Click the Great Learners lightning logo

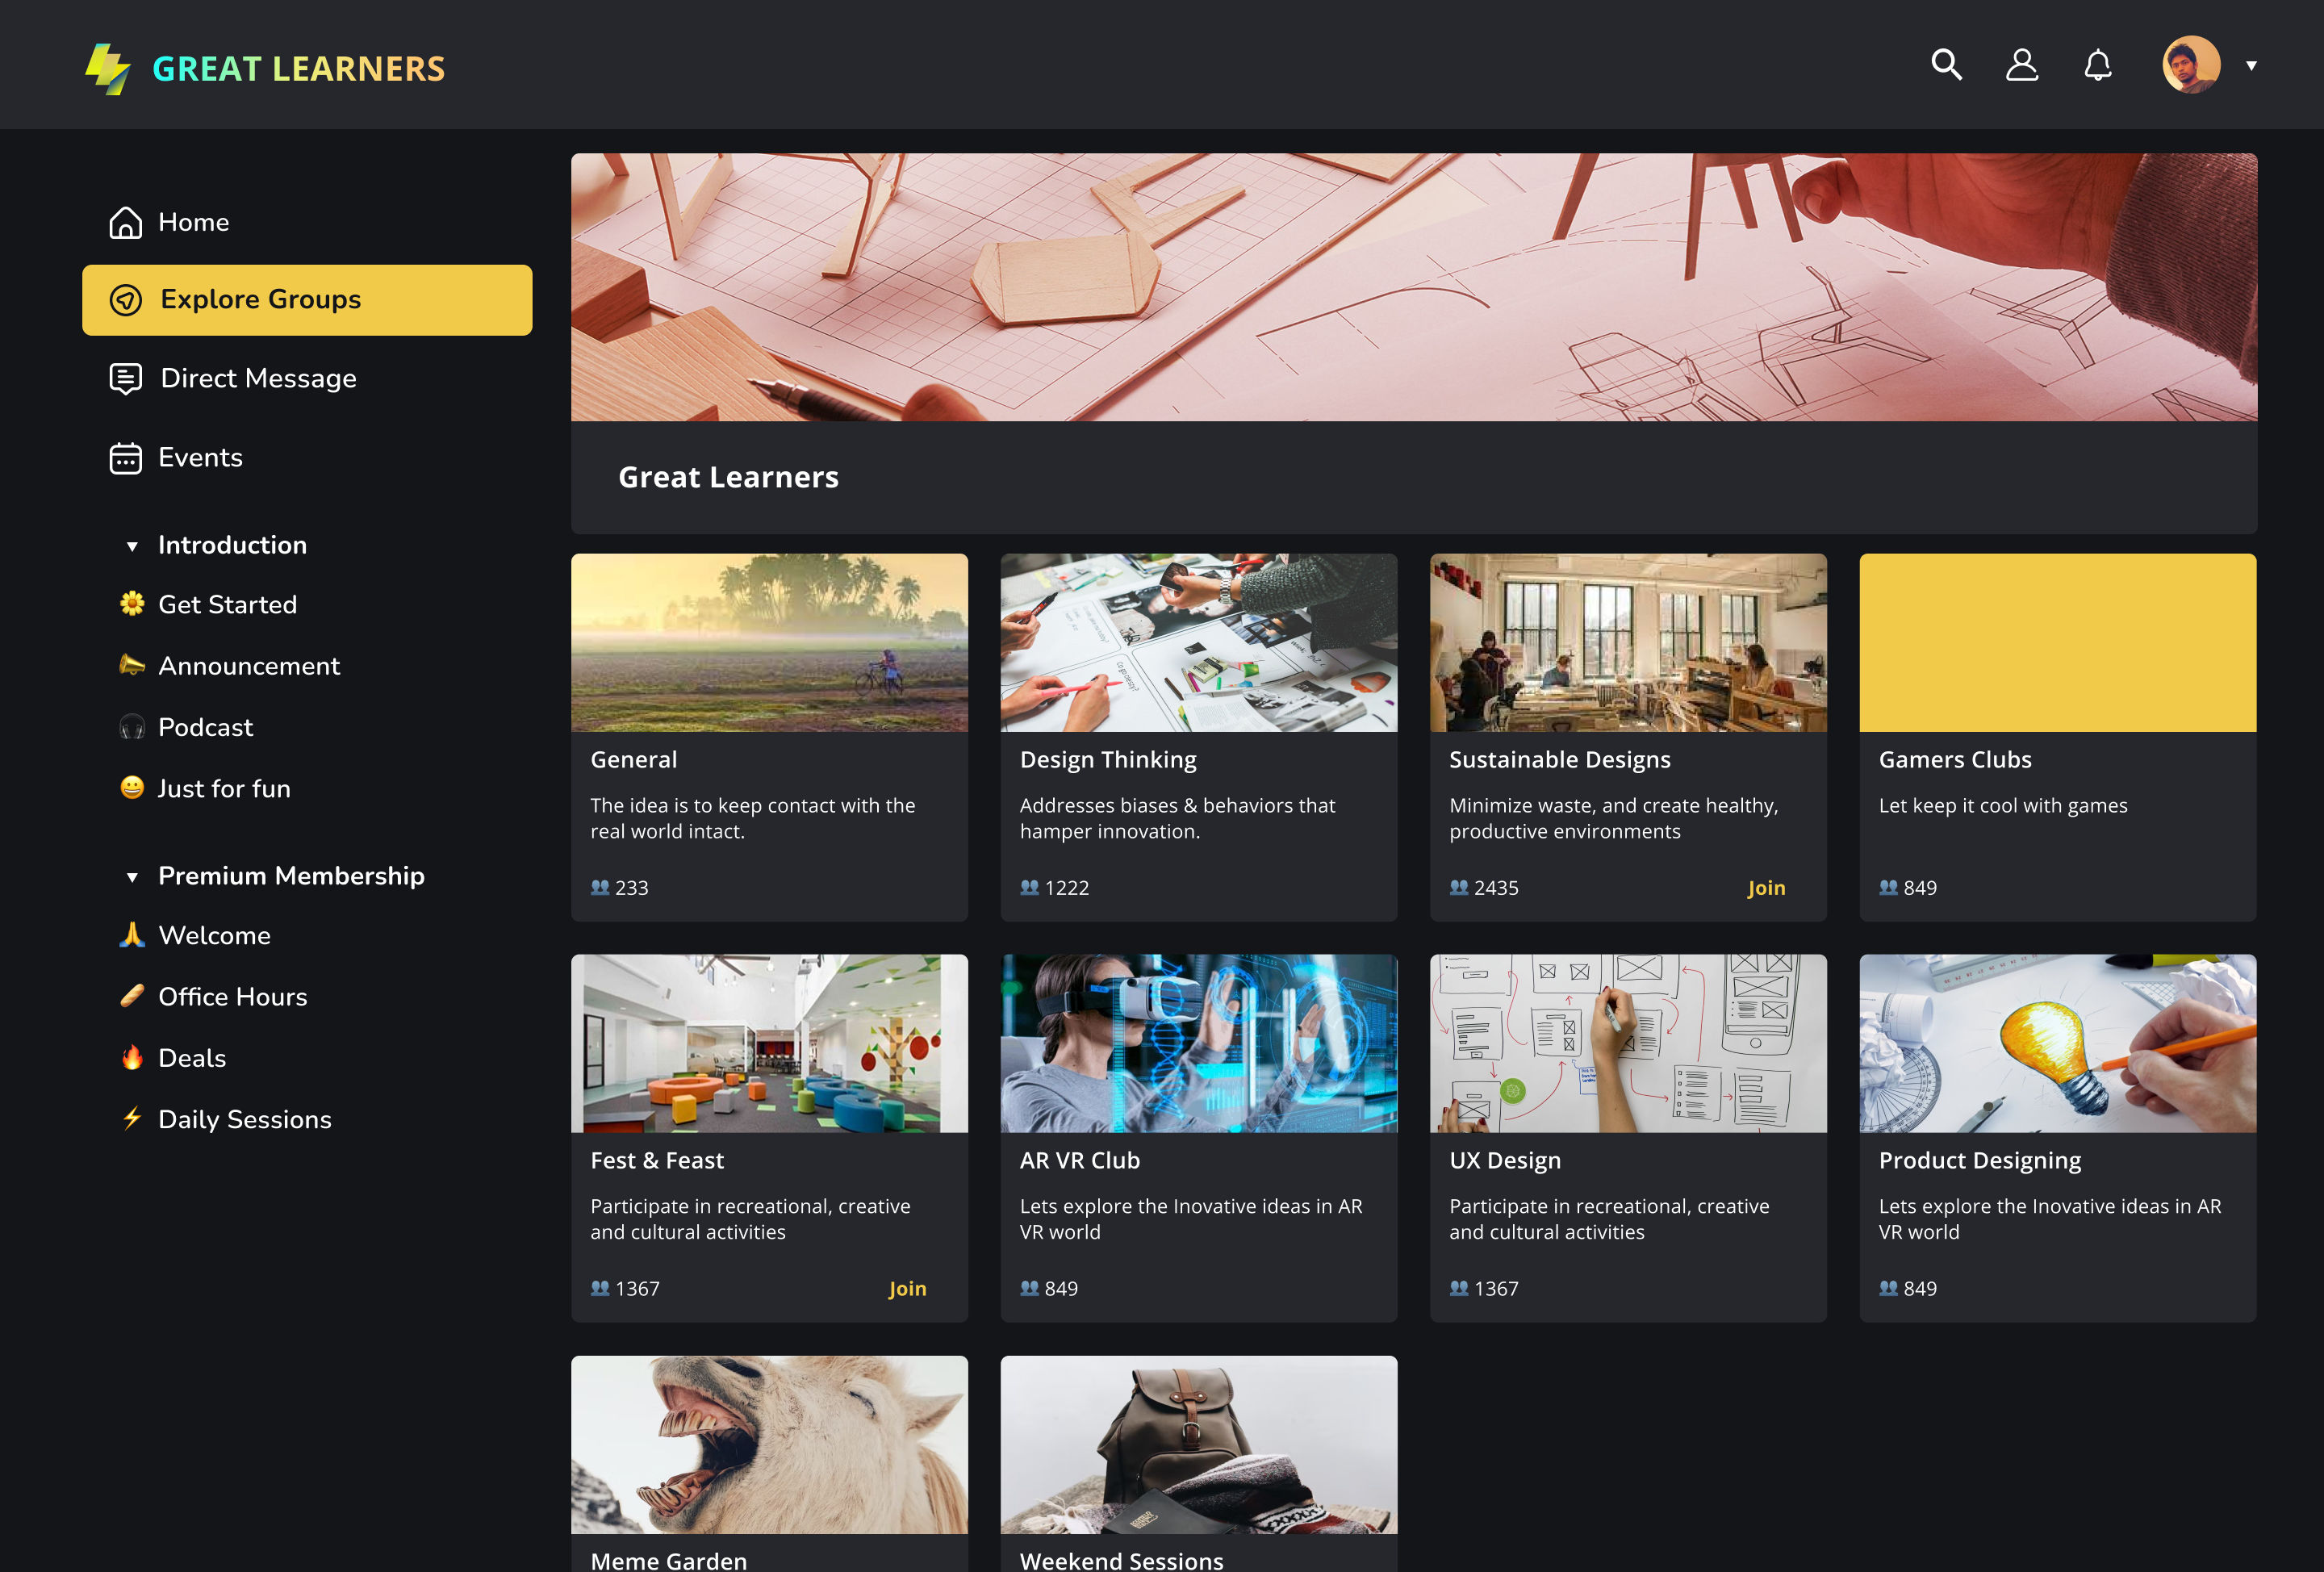pos(108,68)
